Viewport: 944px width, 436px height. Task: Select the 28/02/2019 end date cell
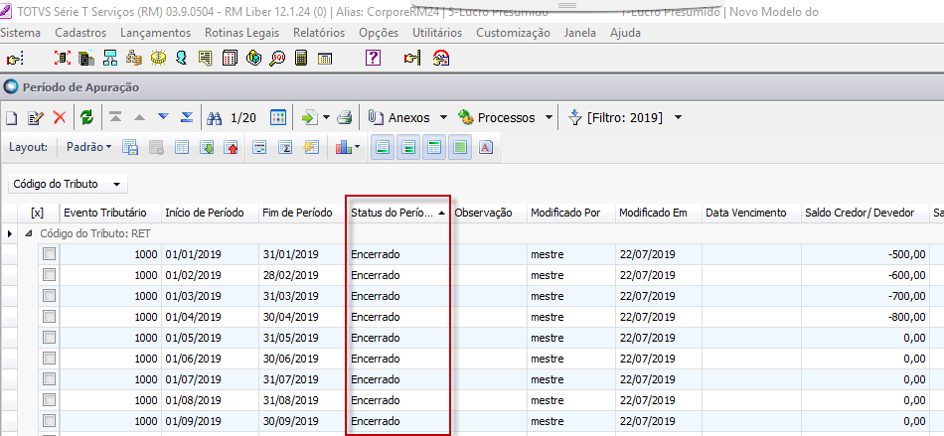point(303,275)
